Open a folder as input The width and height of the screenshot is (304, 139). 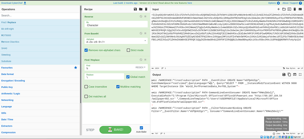284,9
